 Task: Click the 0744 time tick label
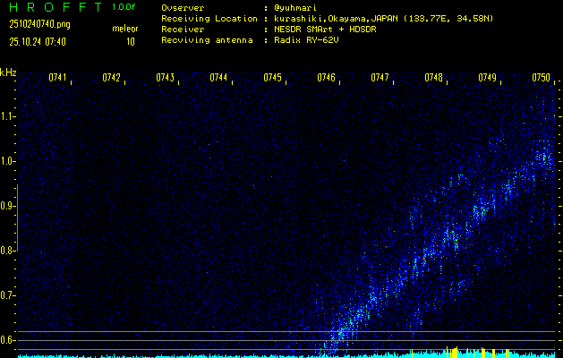(219, 78)
